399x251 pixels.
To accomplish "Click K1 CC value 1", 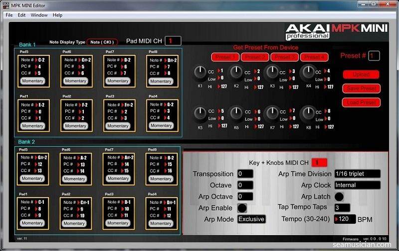I will pos(221,71).
